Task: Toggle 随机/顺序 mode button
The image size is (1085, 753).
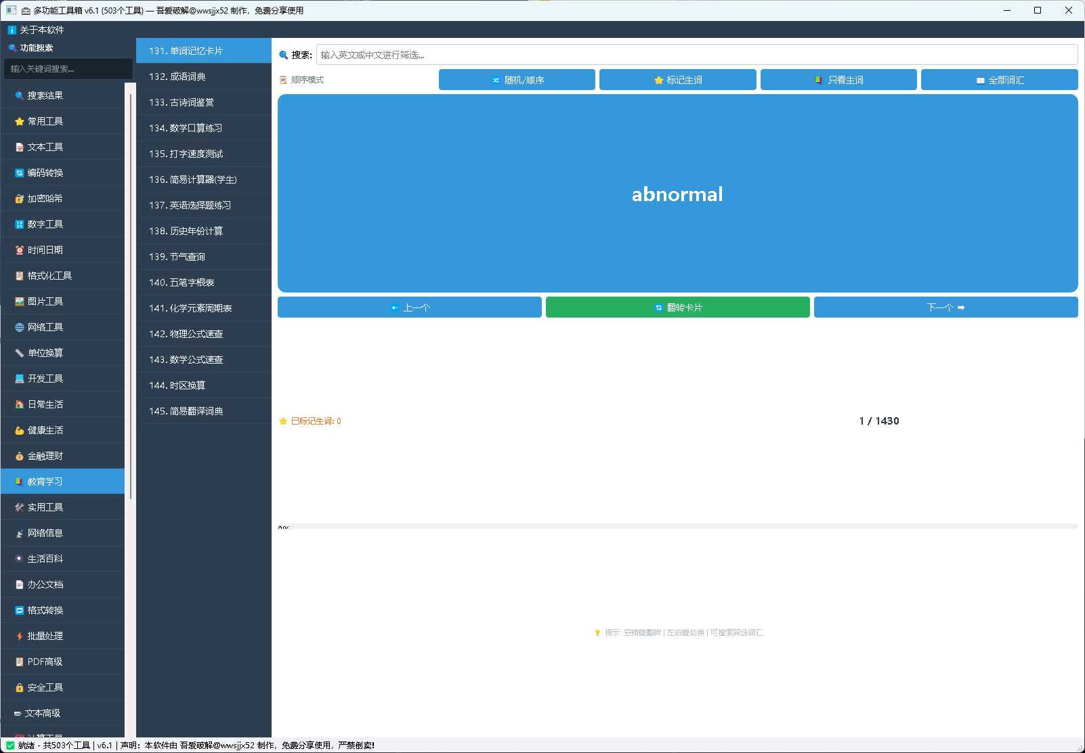Action: click(x=517, y=80)
